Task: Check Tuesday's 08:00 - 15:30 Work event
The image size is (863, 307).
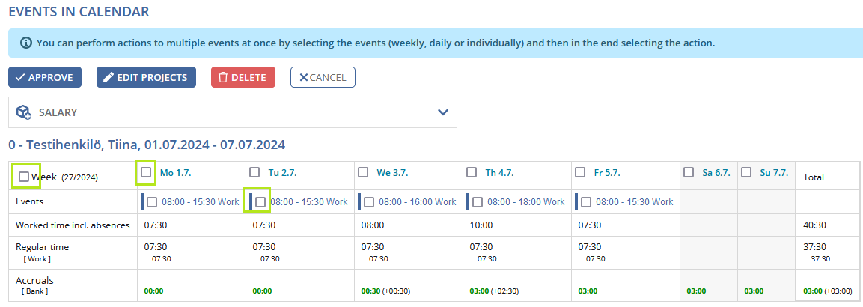Action: [260, 202]
